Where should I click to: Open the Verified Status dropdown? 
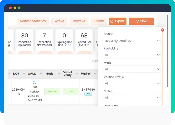click(x=132, y=84)
